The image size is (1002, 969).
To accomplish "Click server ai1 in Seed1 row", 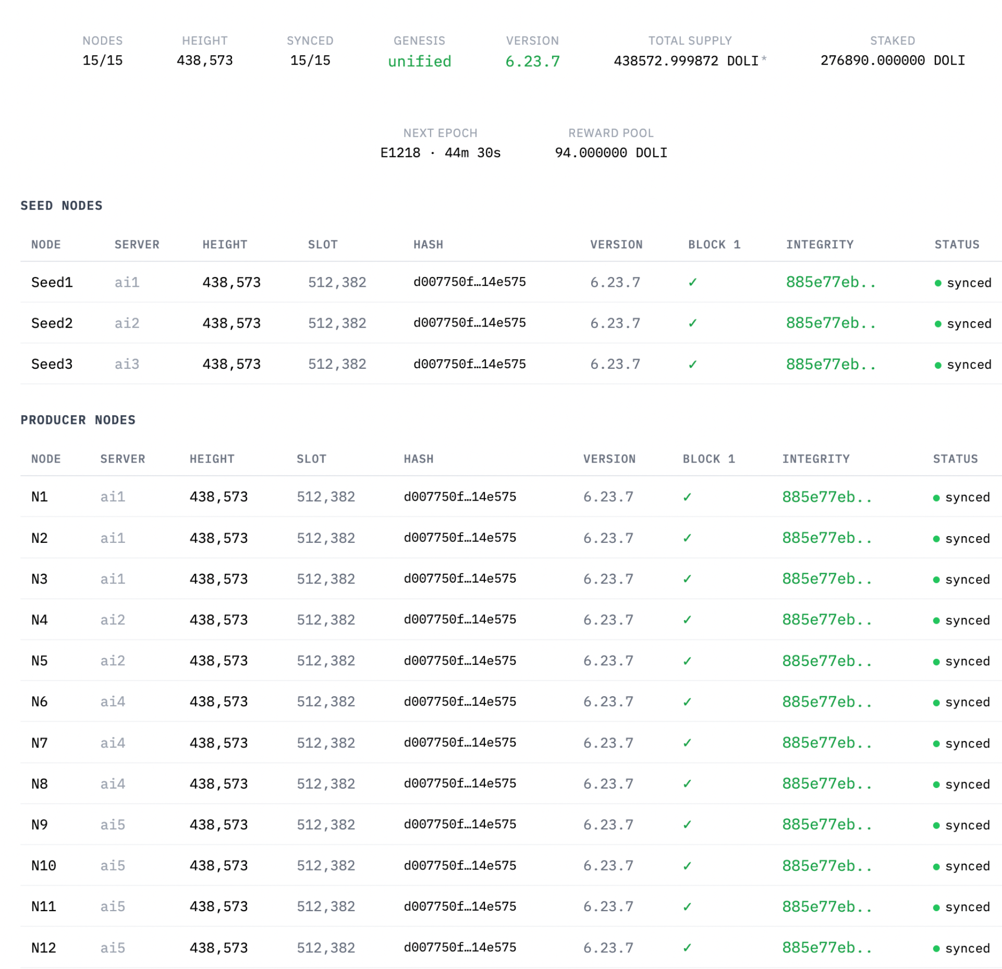I will tap(127, 282).
